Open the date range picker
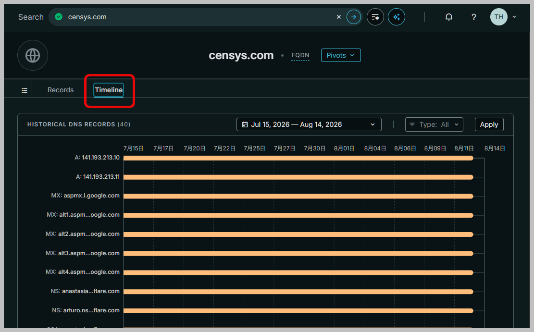Screen dimensions: 534x332 pyautogui.click(x=309, y=124)
